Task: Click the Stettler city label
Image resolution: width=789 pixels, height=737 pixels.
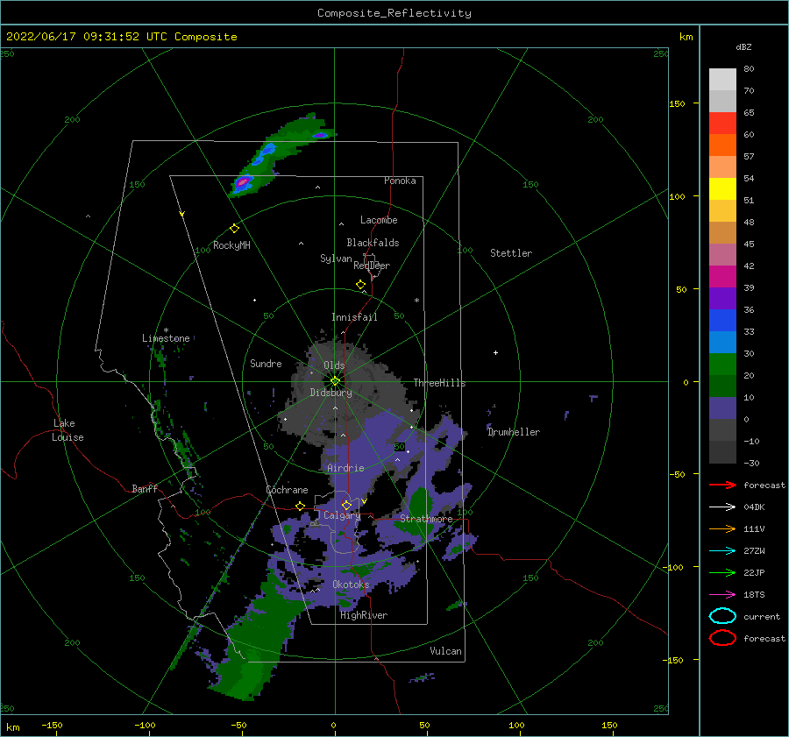Action: click(x=511, y=253)
